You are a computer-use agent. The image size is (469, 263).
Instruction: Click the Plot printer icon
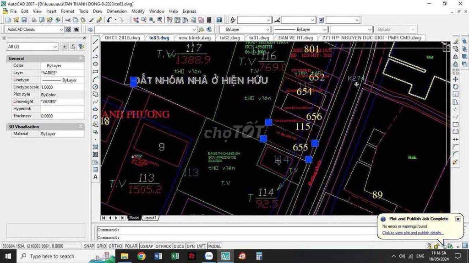(x=34, y=20)
